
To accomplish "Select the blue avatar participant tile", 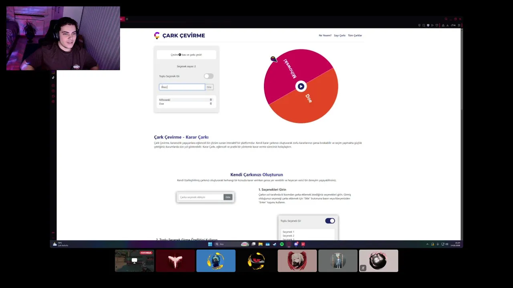I will 216,261.
